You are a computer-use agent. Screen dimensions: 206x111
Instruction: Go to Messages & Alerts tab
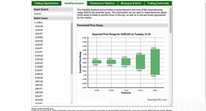[x=131, y=3]
